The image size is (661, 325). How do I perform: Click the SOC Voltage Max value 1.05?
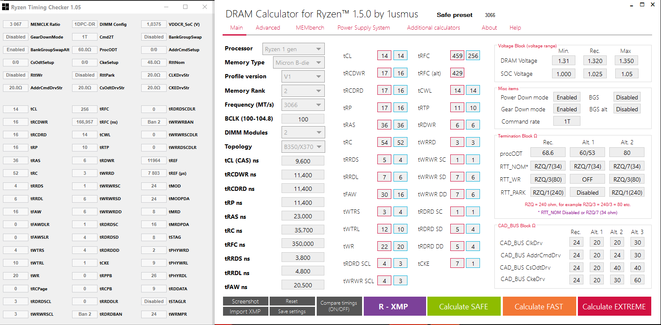coord(626,74)
